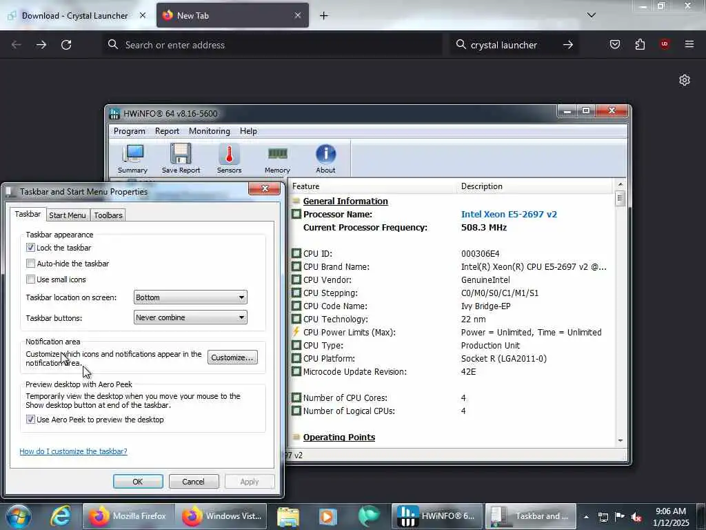Click OK in Taskbar Properties
The width and height of the screenshot is (706, 530).
[138, 481]
